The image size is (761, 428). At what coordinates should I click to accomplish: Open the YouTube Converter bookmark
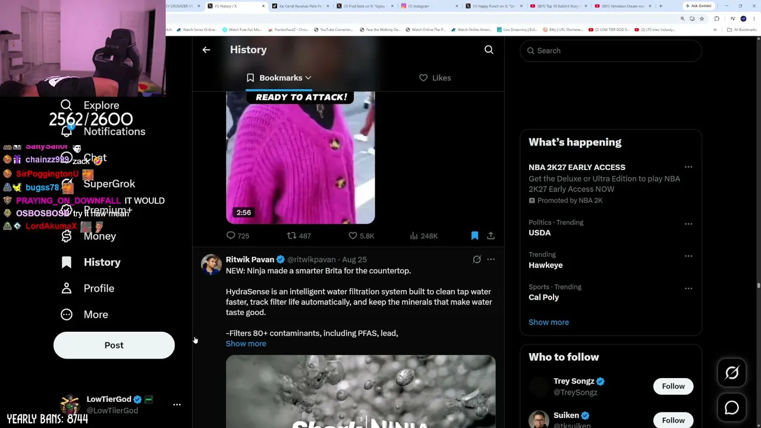334,30
